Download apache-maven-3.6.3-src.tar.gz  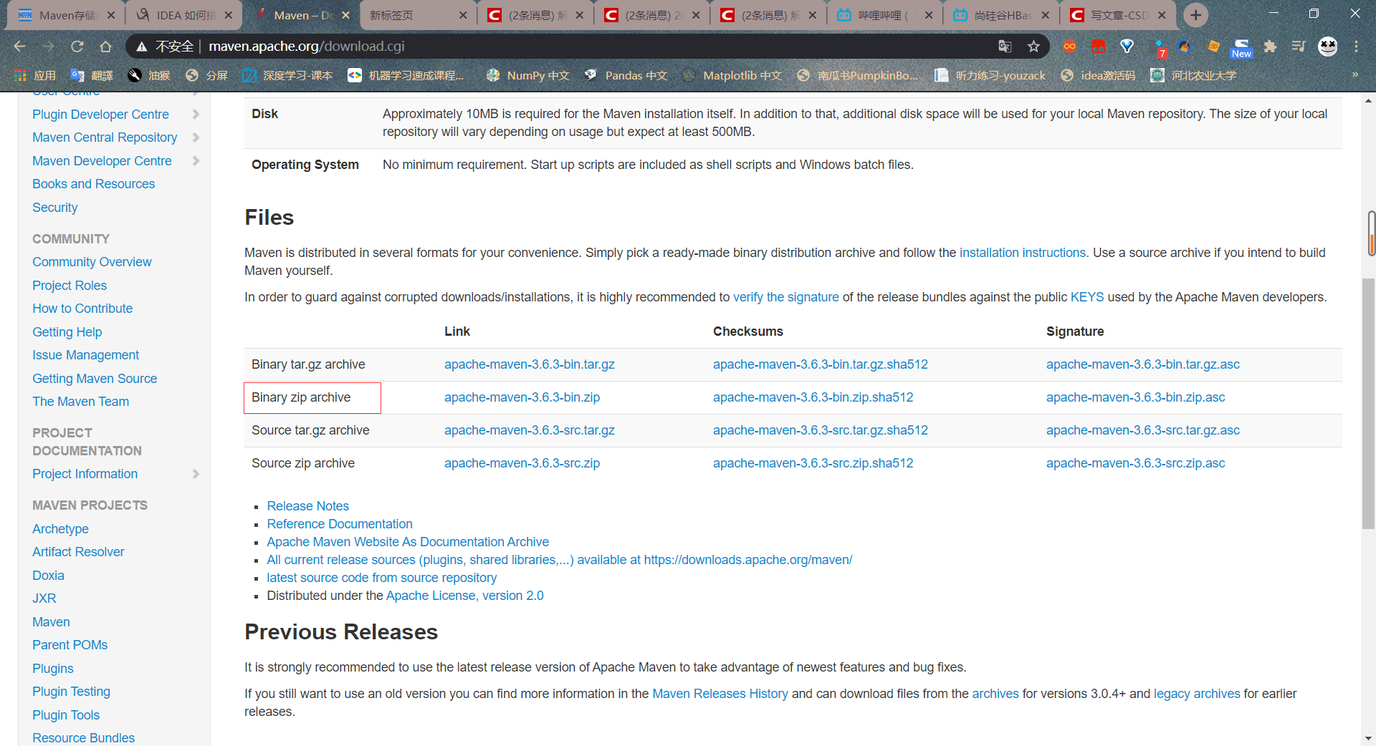pos(529,430)
